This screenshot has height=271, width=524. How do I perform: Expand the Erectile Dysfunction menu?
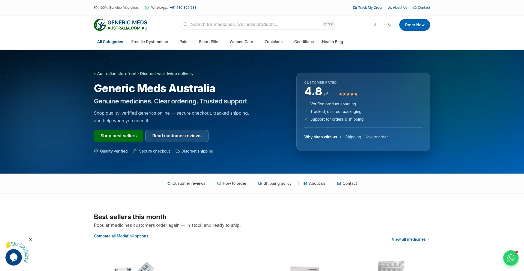[151, 42]
